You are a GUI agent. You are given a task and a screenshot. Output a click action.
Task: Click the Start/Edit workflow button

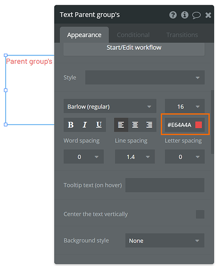(134, 48)
